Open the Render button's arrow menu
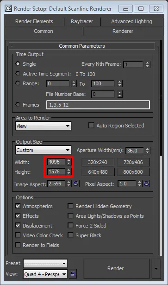 pyautogui.click(x=156, y=269)
